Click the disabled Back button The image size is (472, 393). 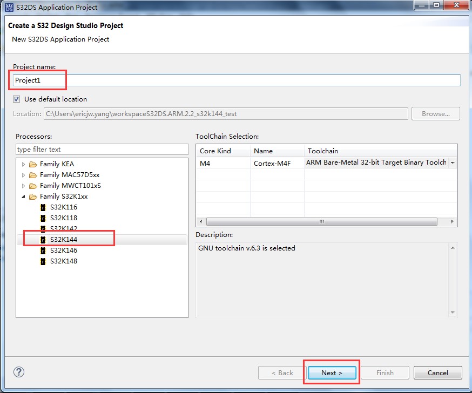[282, 372]
